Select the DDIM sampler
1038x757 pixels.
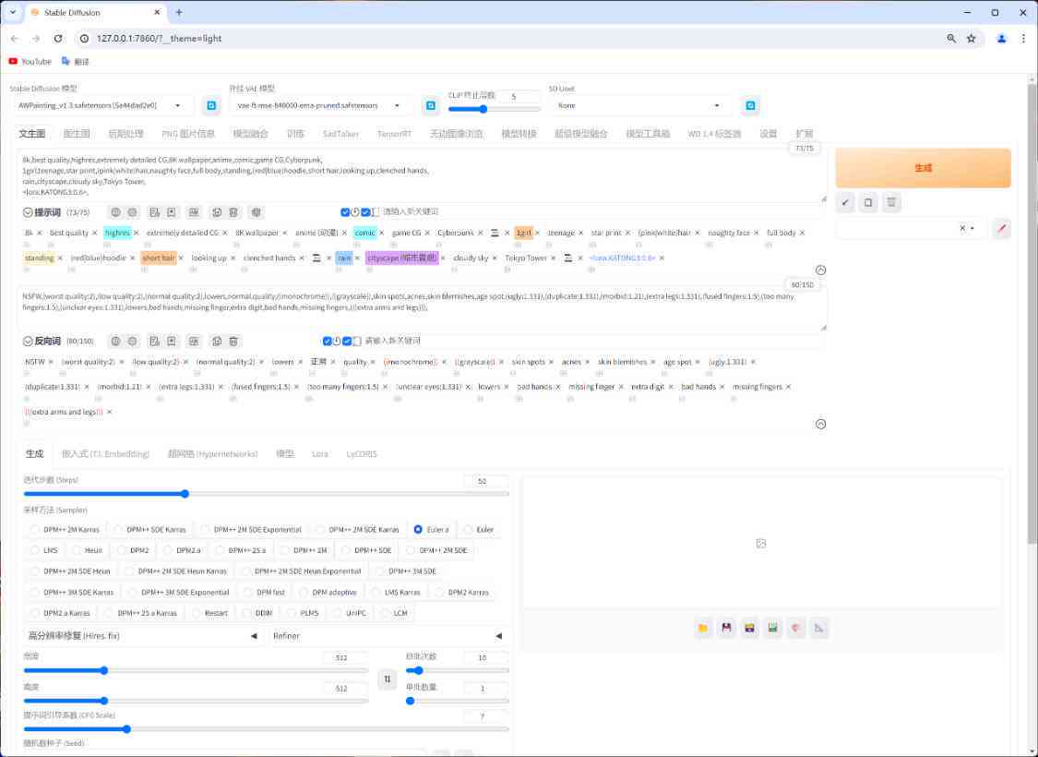pyautogui.click(x=257, y=613)
